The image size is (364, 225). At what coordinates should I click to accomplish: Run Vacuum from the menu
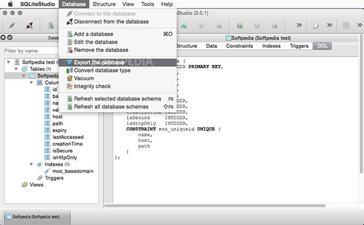pos(118,78)
